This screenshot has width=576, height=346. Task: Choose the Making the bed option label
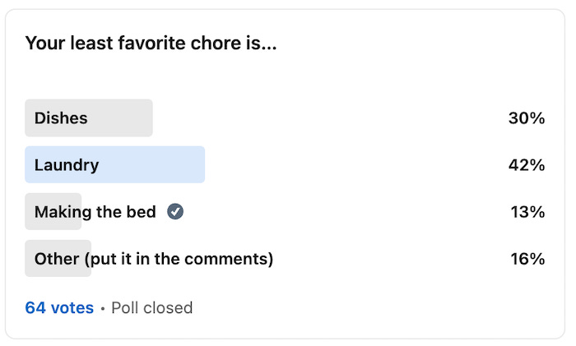pos(95,212)
